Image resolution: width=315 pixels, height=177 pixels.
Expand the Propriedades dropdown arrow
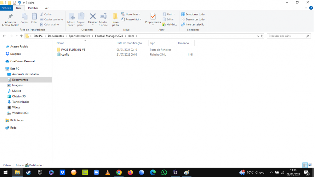tap(153, 25)
